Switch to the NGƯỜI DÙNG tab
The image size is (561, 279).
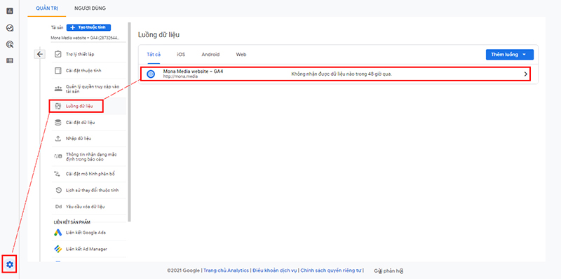(90, 8)
